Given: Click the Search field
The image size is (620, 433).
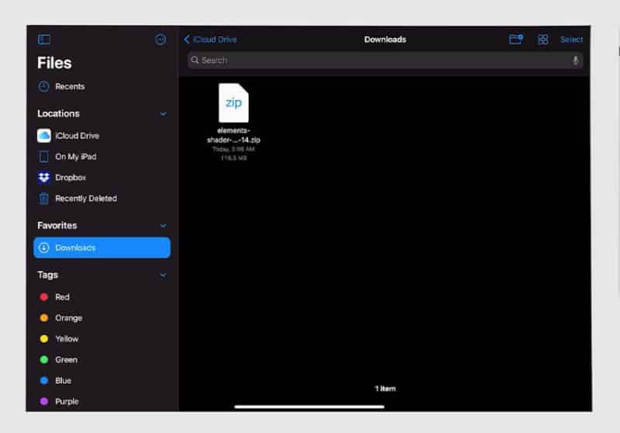Looking at the screenshot, I should coord(385,61).
